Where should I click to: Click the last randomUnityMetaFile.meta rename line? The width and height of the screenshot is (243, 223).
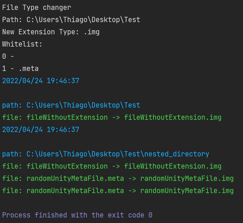(x=118, y=191)
